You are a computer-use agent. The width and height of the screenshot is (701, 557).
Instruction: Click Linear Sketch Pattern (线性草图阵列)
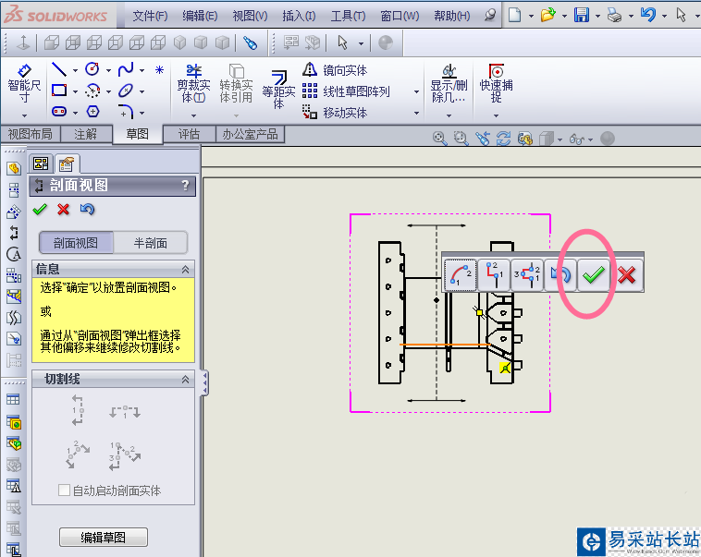click(346, 91)
